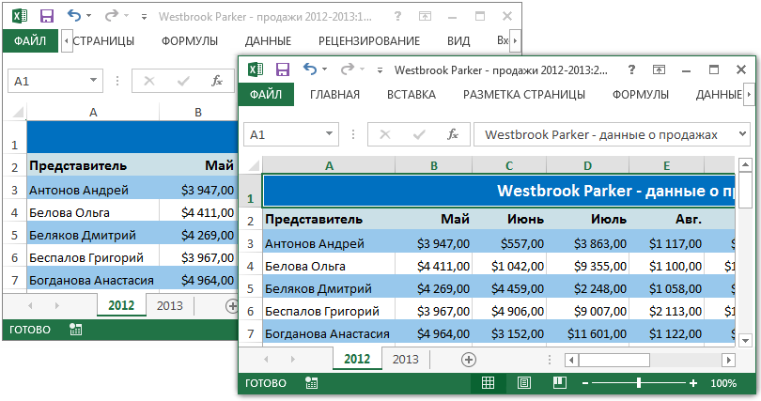This screenshot has width=761, height=401.
Task: Click Redo arrow in front window
Action: (347, 69)
